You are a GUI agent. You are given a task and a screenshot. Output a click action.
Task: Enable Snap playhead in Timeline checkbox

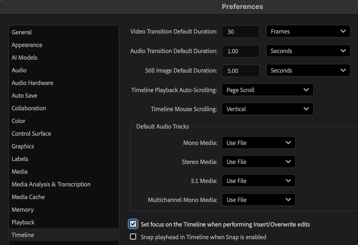click(x=133, y=237)
